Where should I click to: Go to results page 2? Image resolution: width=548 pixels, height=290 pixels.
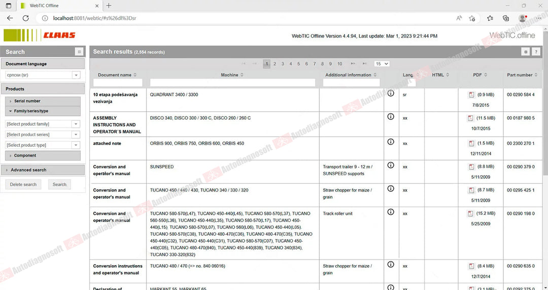coord(275,63)
